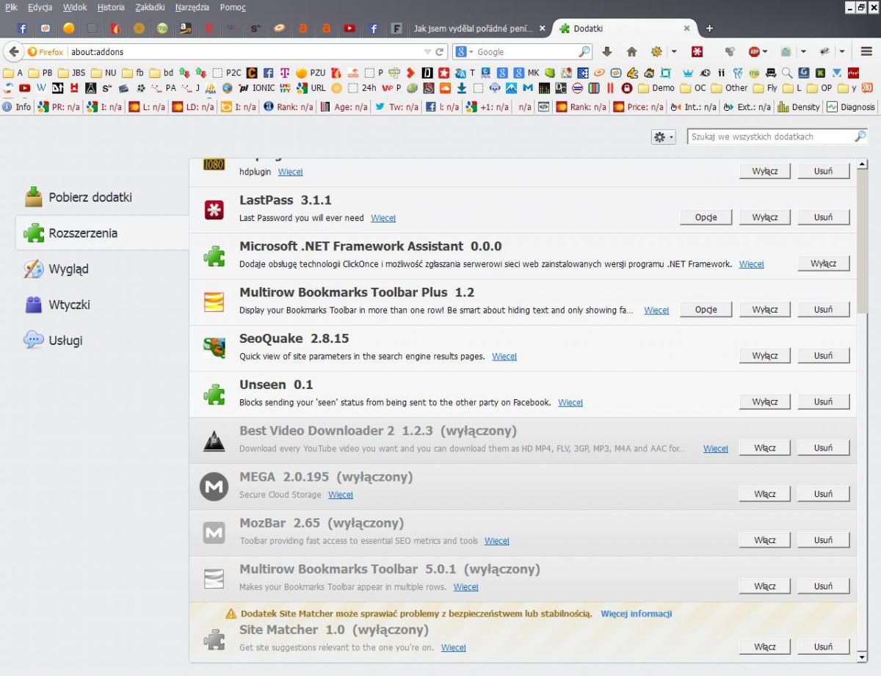This screenshot has height=676, width=881.
Task: Expand the Demo bookmarks folder
Action: 656,88
